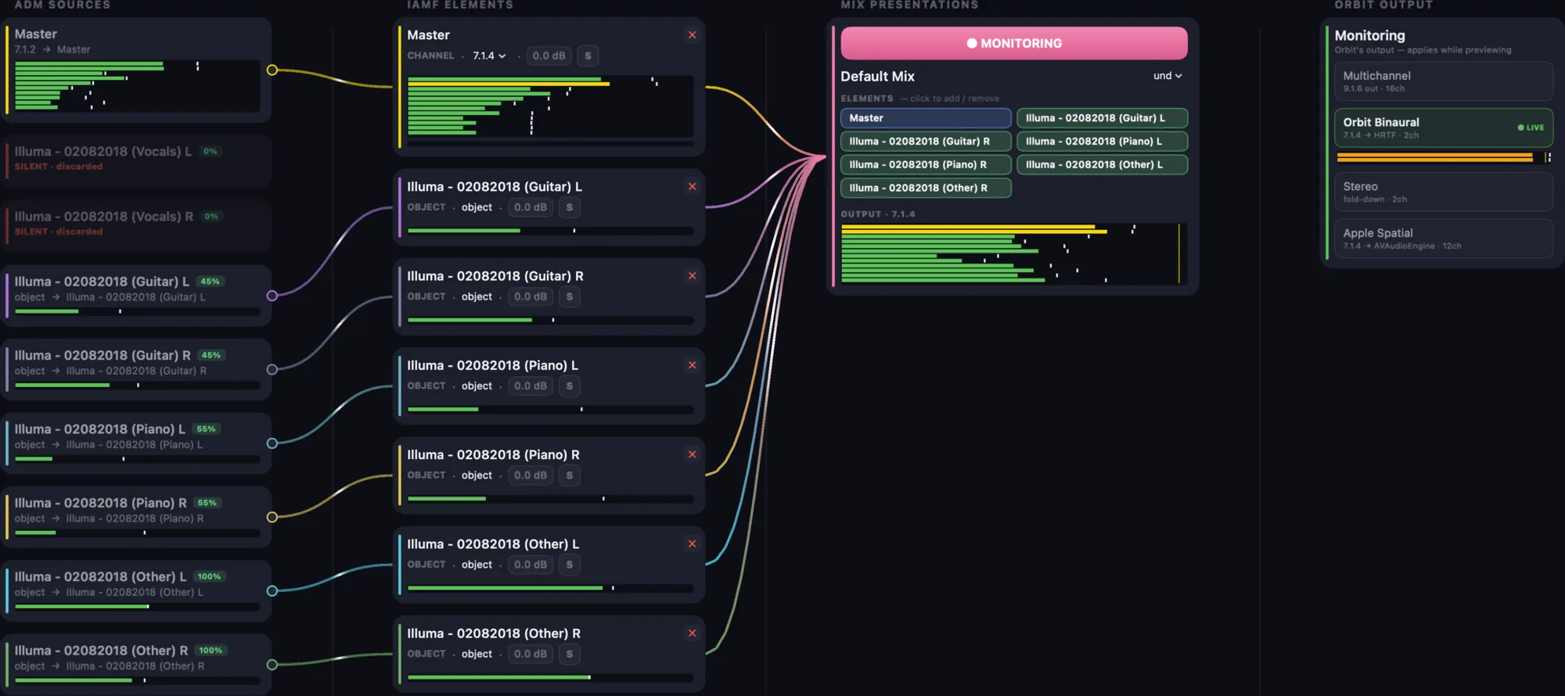The height and width of the screenshot is (696, 1565).
Task: Adjust Master element 0.0 dB gain field
Action: pos(549,56)
